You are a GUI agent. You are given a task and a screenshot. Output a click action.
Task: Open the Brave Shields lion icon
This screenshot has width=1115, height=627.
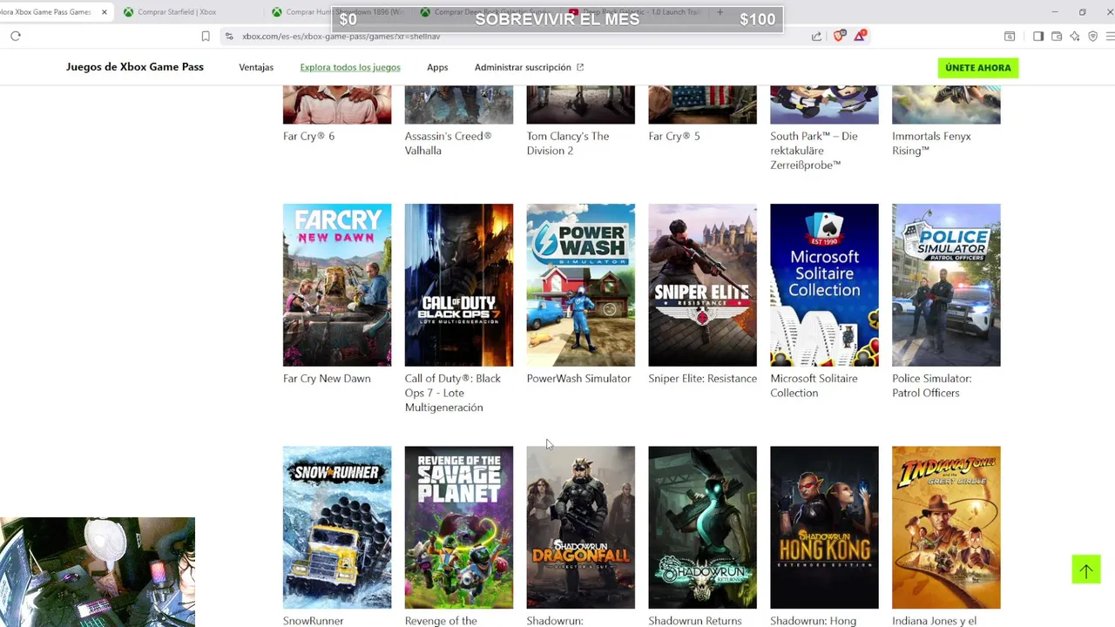click(840, 36)
